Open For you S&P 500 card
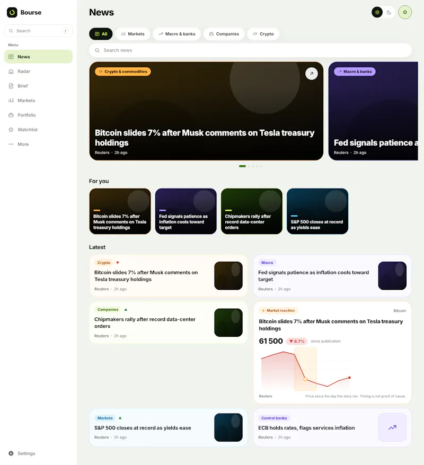This screenshot has width=424, height=465. pos(317,211)
